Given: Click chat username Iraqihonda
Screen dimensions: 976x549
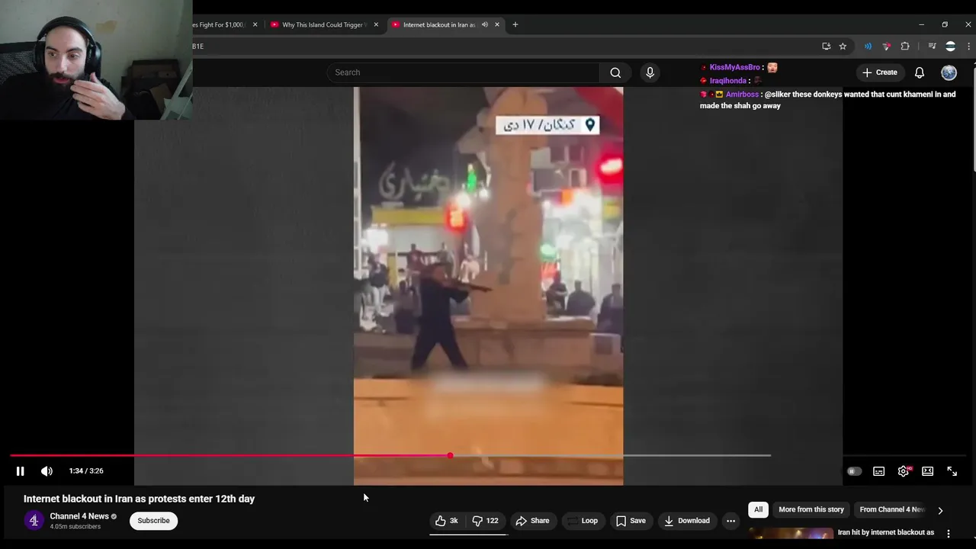Looking at the screenshot, I should 727,81.
